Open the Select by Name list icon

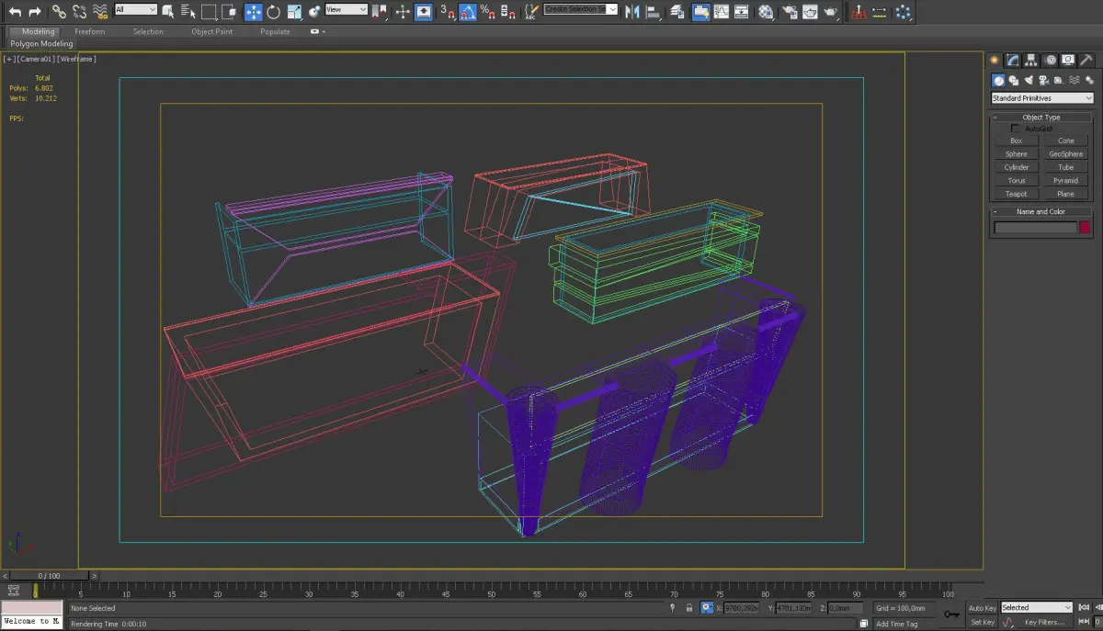(x=188, y=12)
